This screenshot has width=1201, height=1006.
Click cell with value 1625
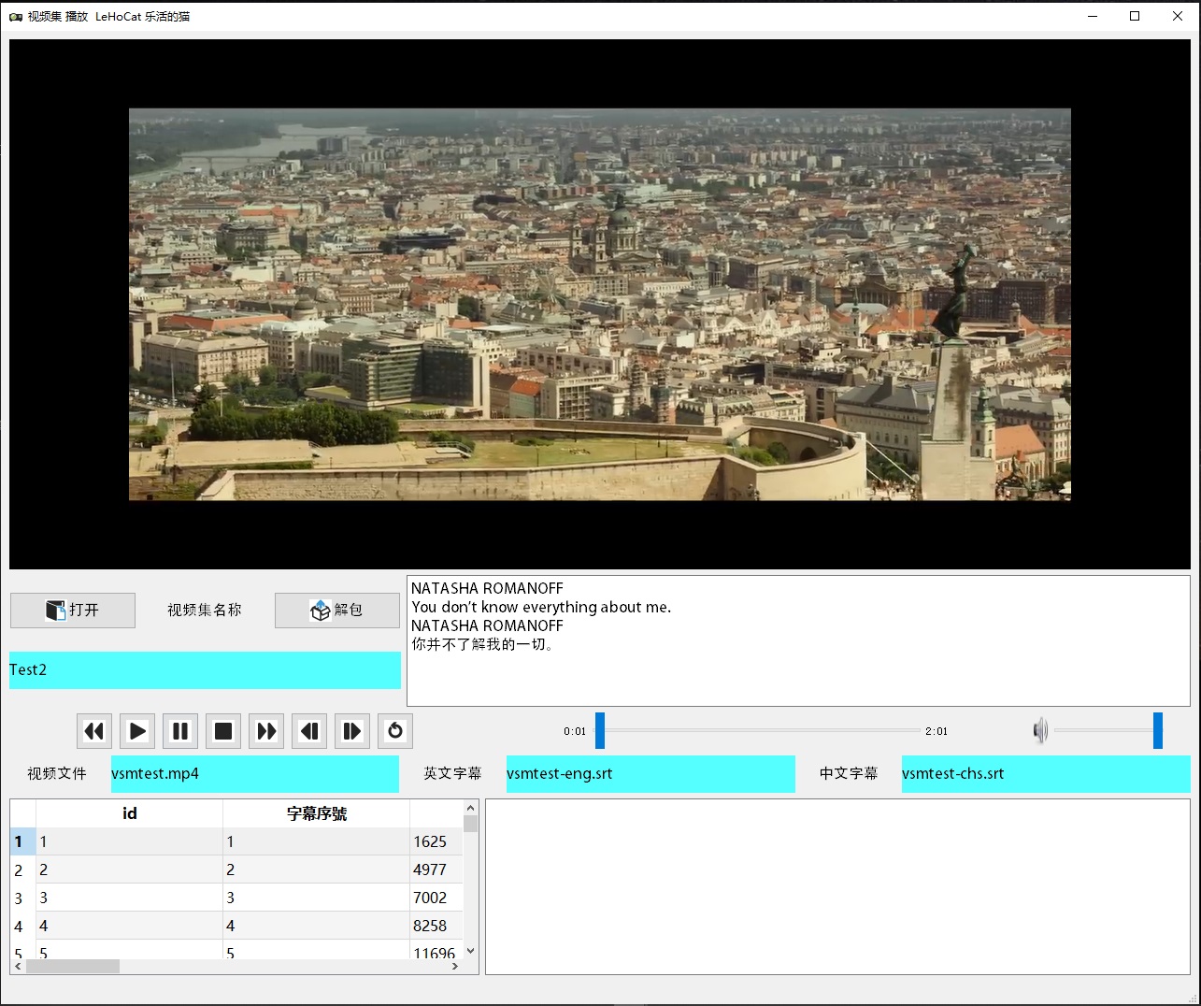point(436,841)
